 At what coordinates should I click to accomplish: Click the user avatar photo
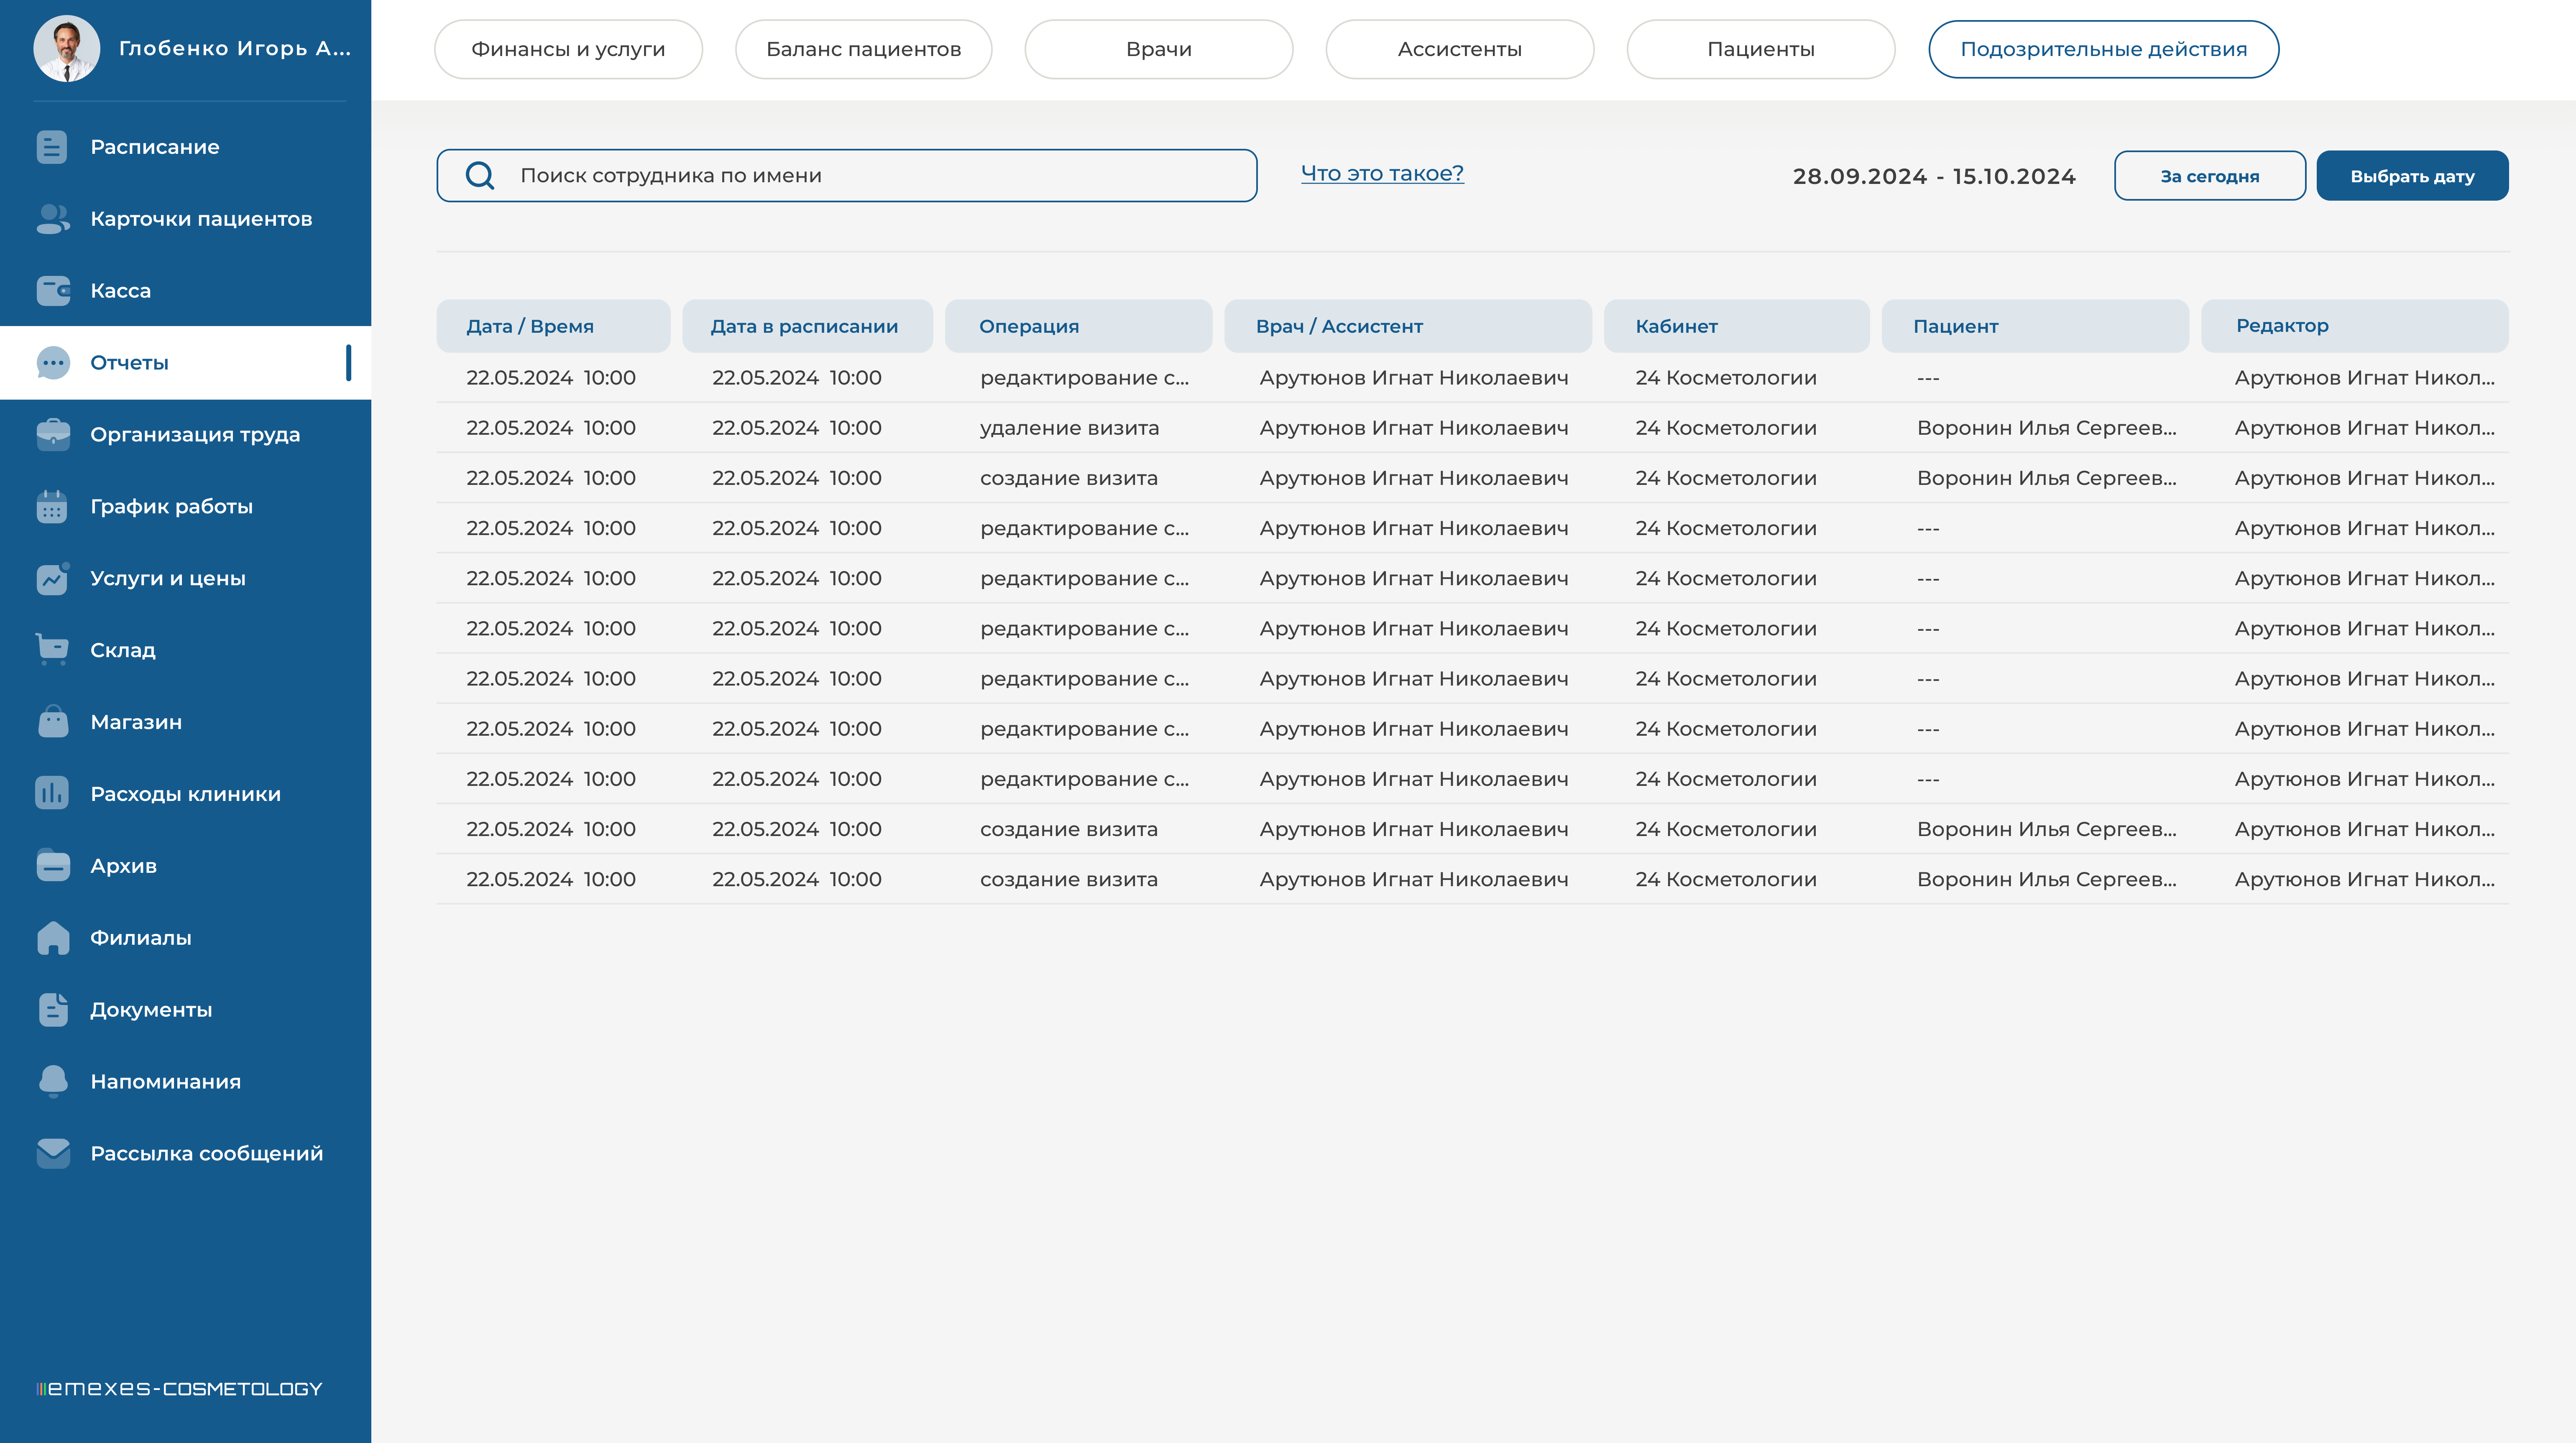[67, 48]
